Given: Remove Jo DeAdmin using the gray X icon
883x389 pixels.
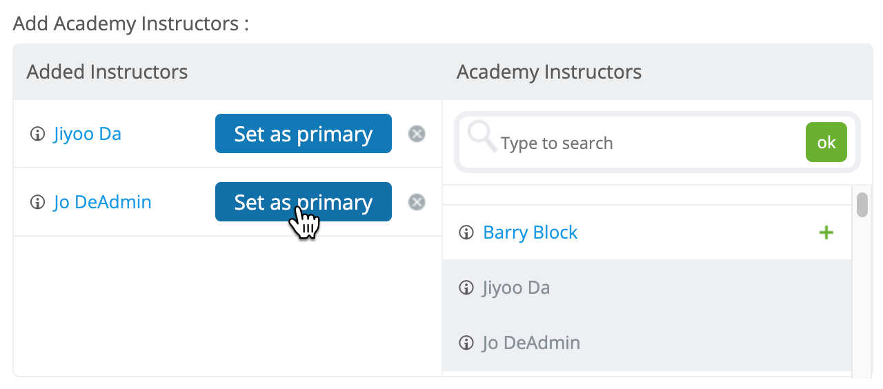Looking at the screenshot, I should click(417, 202).
